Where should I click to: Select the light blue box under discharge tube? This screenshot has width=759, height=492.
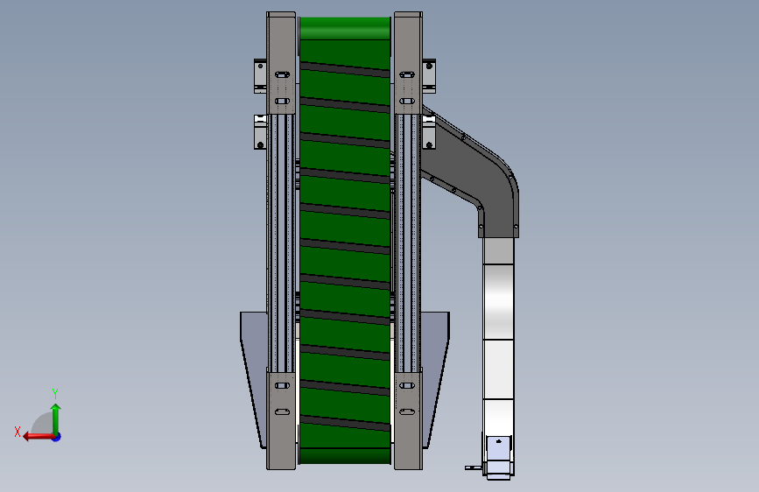coord(499,457)
